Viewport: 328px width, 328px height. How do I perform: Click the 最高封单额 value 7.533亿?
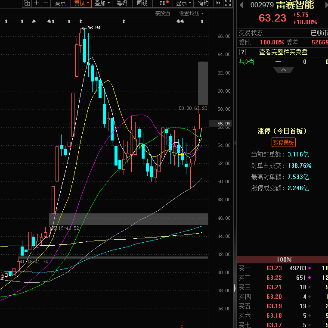pos(298,177)
